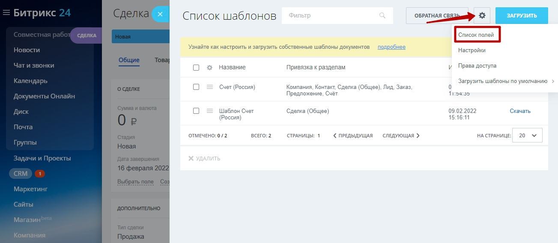Image resolution: width=558 pixels, height=243 pixels.
Task: Select Список полей from the menu
Action: [x=476, y=35]
